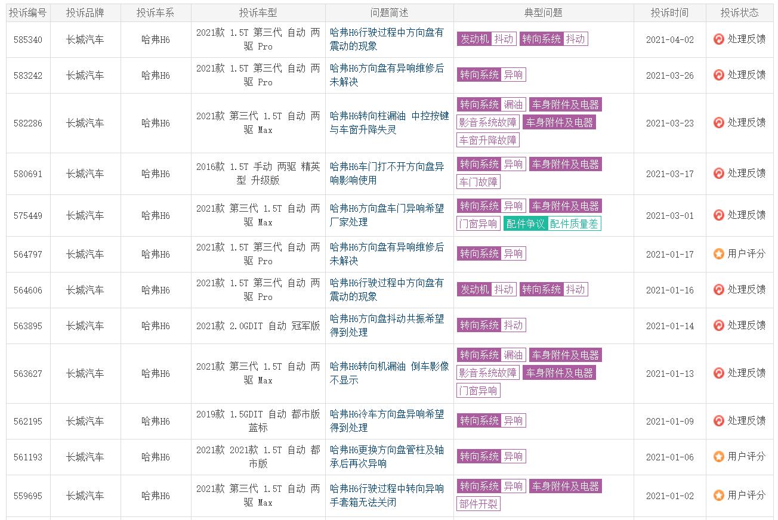Click user rating star icon in row 564797
The image size is (778, 520).
719,254
